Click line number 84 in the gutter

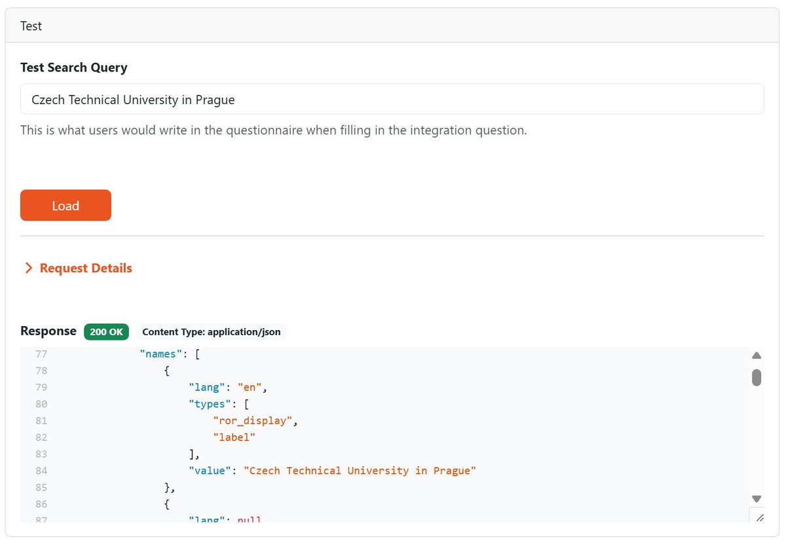click(x=41, y=471)
